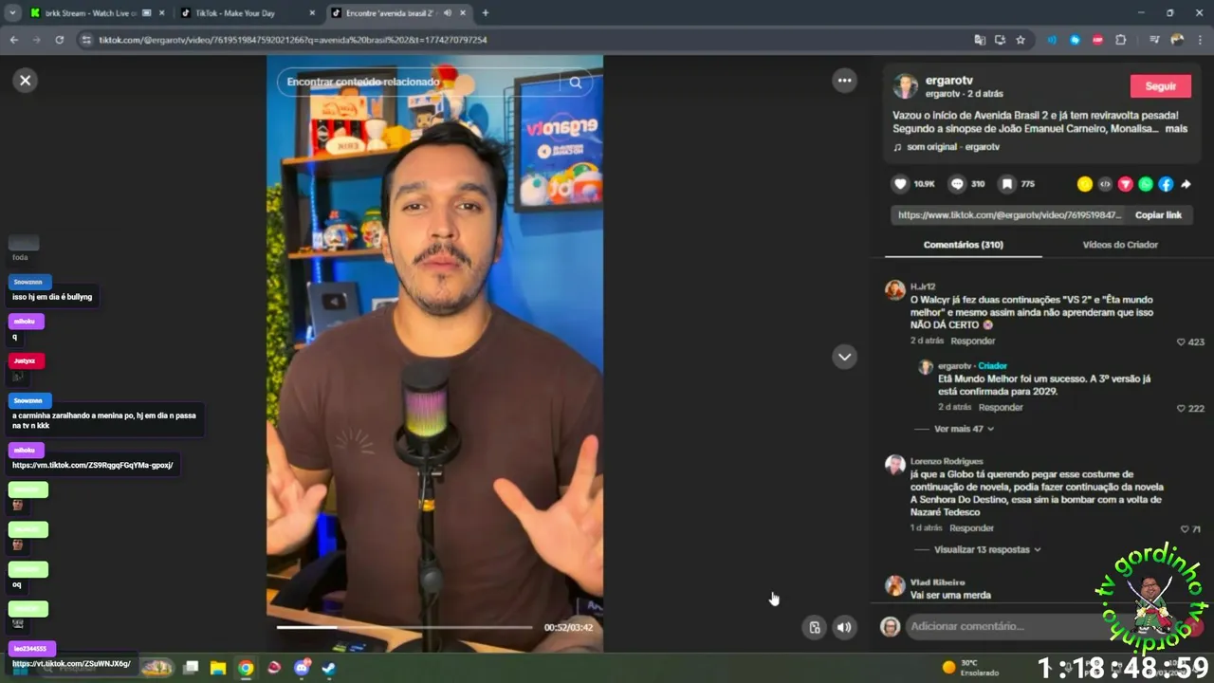Go back in the browser
The width and height of the screenshot is (1214, 683).
coord(13,40)
